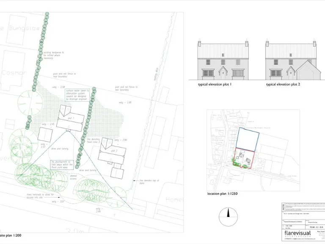Click the 'no development' flood zone note box
Screen dimensions: 325x244
pyautogui.click(x=62, y=165)
